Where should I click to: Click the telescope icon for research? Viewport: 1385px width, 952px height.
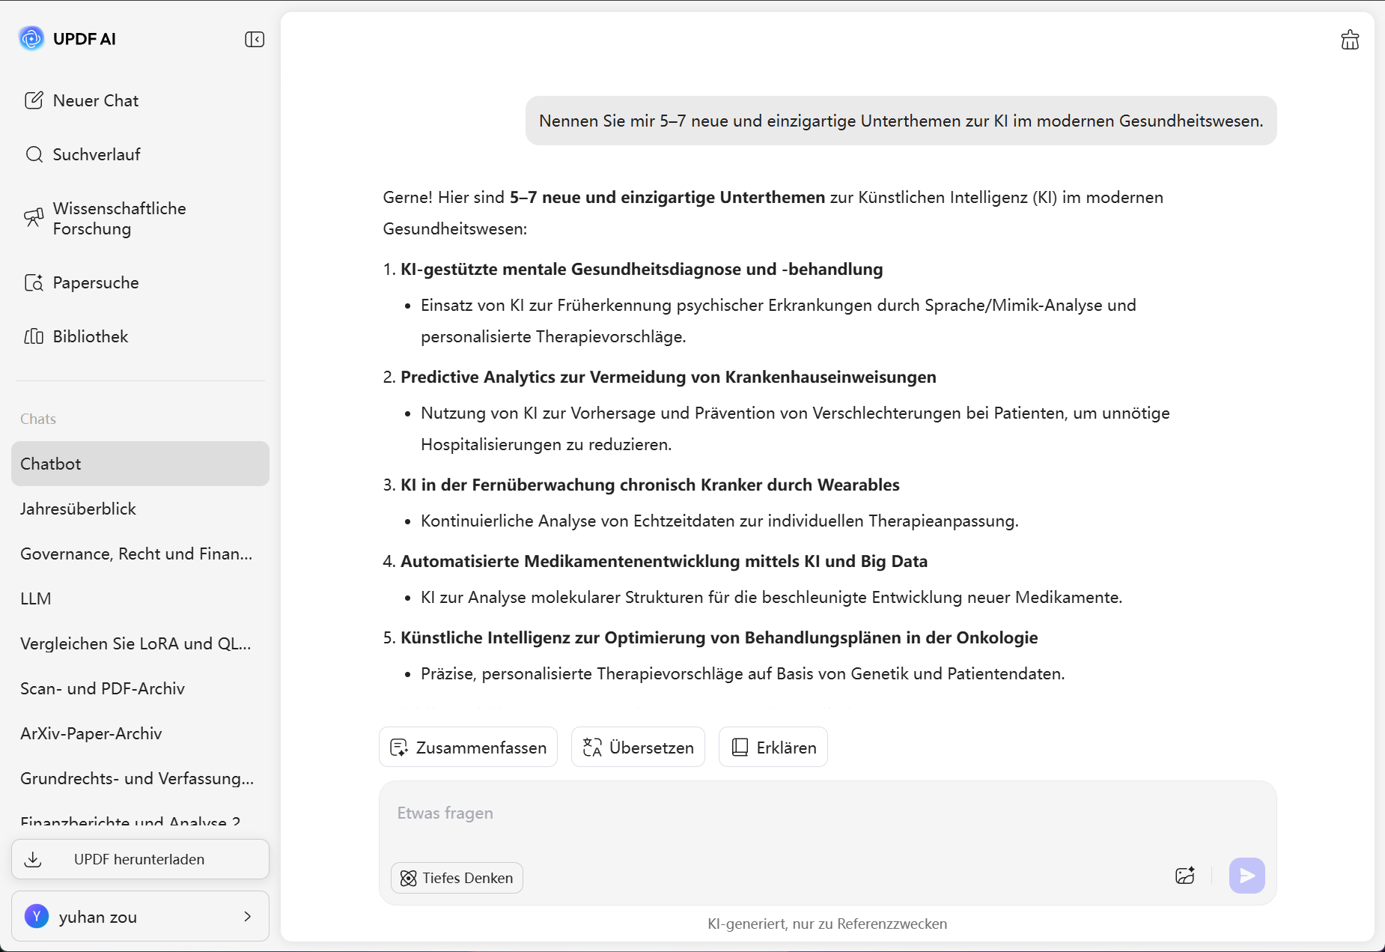point(34,218)
